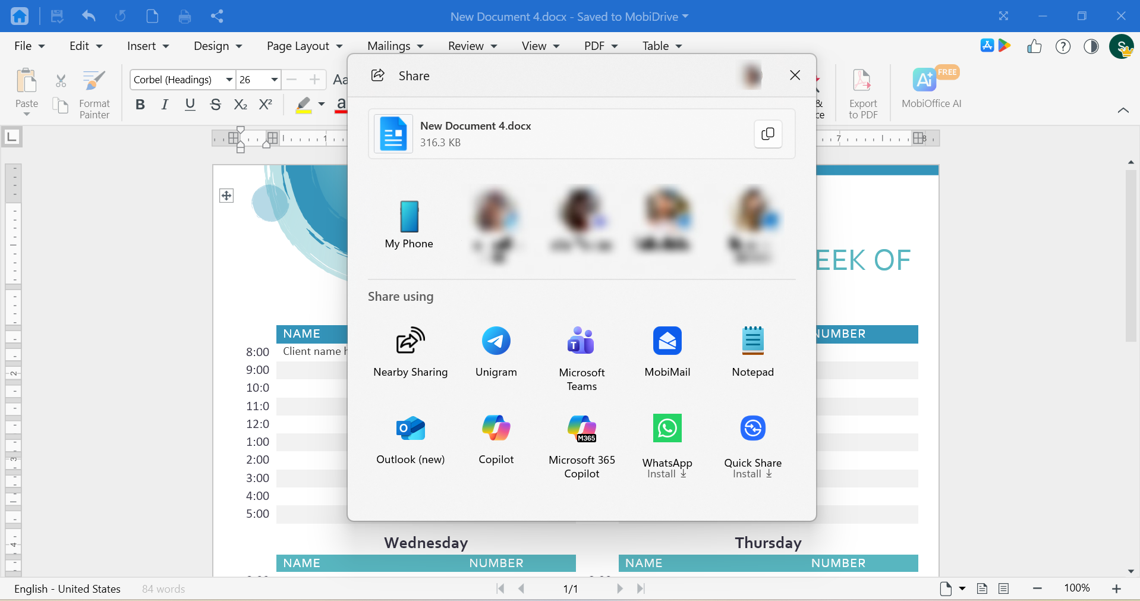
Task: Open the font size dropdown
Action: point(274,80)
